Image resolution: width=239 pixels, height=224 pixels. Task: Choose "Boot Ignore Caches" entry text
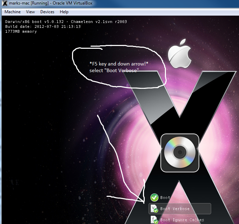pyautogui.click(x=182, y=220)
